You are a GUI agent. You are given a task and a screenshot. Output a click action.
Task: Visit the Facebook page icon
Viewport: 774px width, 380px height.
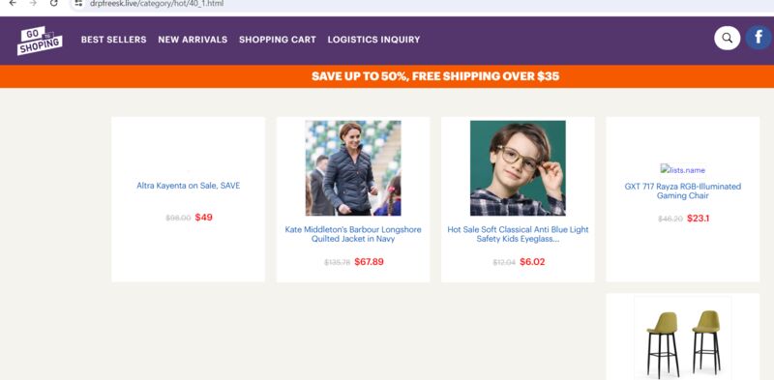click(759, 38)
